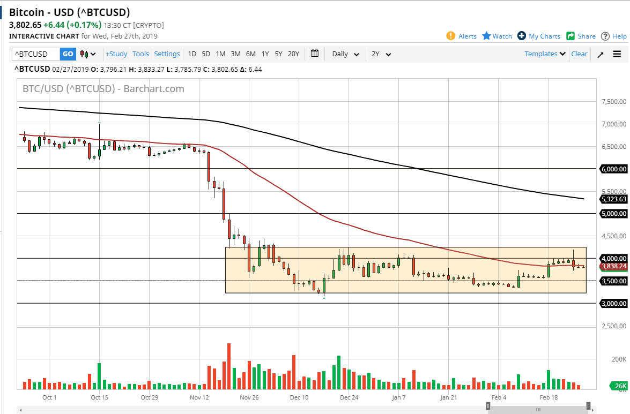Open the hamburger menu icon
Image resolution: width=630 pixels, height=414 pixels.
pos(617,54)
